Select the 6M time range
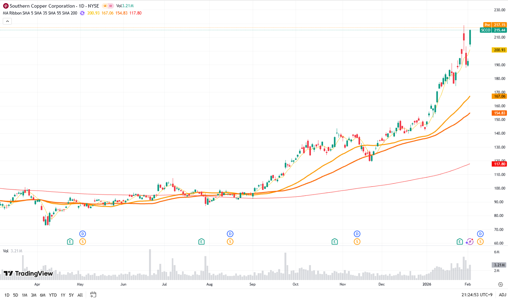The height and width of the screenshot is (299, 508). pos(43,295)
